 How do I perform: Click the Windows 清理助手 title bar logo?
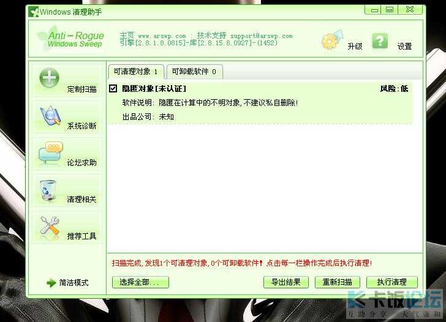pyautogui.click(x=33, y=12)
